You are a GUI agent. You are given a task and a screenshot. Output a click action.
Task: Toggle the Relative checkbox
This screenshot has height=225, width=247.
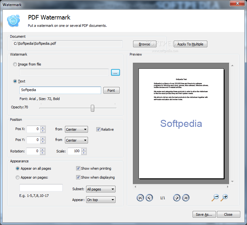pyautogui.click(x=98, y=129)
